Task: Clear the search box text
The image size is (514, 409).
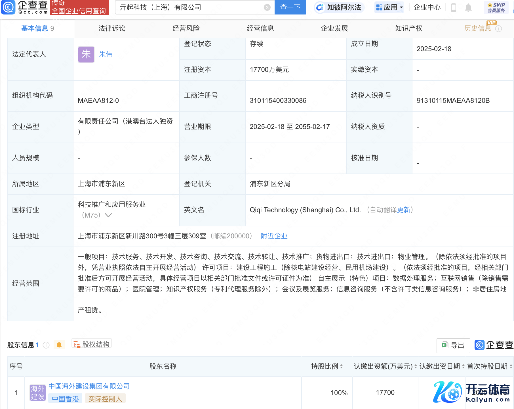Action: [x=267, y=7]
